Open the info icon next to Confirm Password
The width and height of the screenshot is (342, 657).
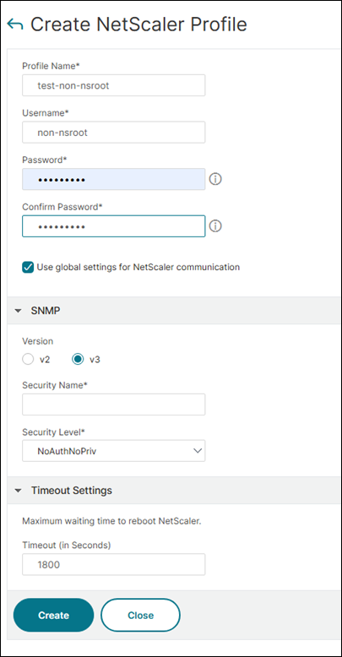click(x=215, y=226)
